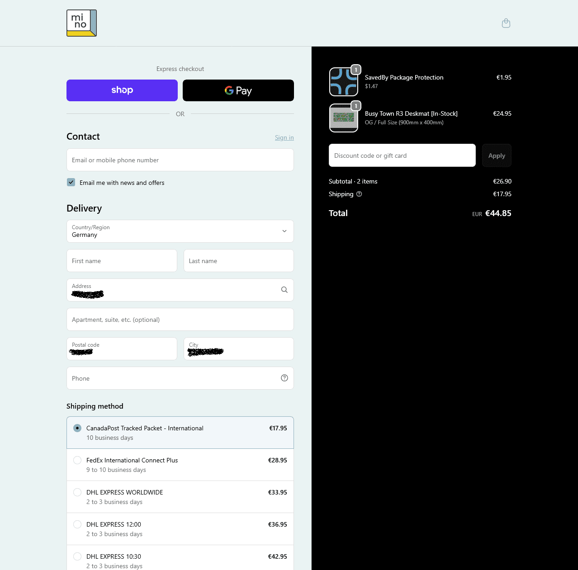
Task: Click the Postal code field
Action: tap(122, 349)
